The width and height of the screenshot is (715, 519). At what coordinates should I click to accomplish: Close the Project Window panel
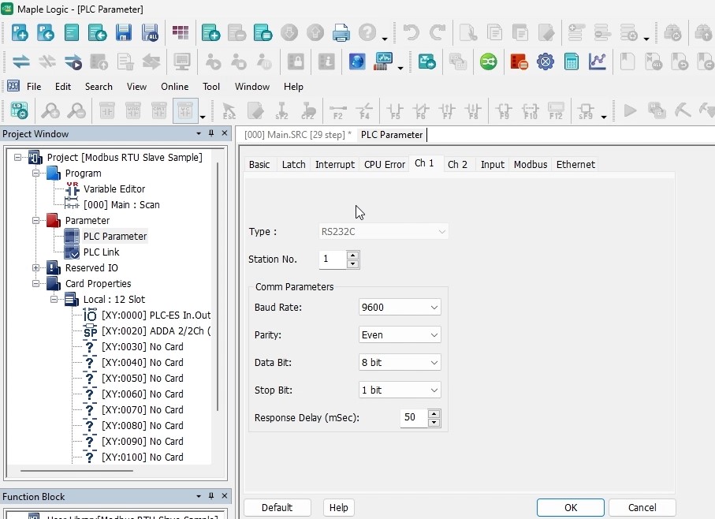coord(225,133)
